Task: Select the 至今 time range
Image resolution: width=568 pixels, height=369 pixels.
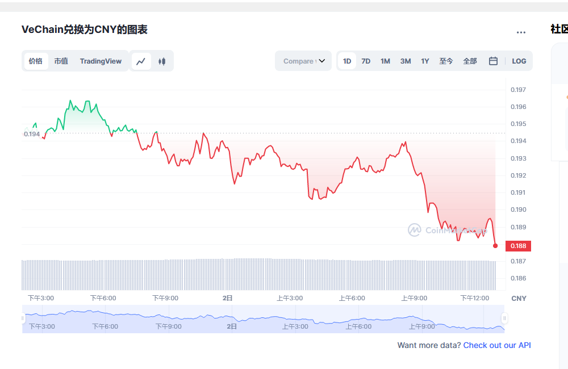Action: pos(446,61)
